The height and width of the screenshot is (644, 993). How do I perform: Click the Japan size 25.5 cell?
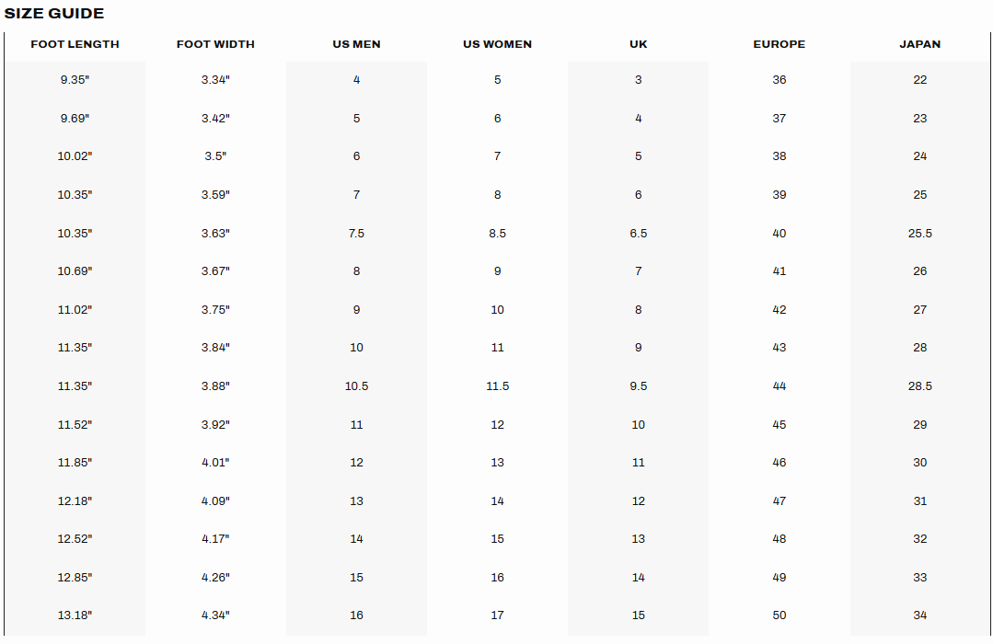pyautogui.click(x=920, y=234)
